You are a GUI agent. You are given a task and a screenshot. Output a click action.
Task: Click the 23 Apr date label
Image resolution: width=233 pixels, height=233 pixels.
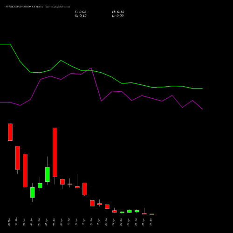click(x=128, y=222)
